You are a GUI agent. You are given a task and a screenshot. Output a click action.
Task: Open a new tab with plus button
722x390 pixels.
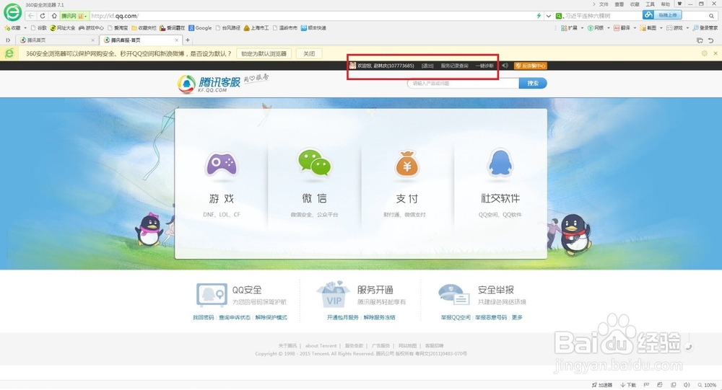(188, 40)
